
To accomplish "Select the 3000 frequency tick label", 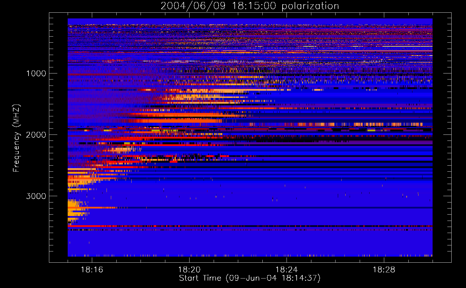I will 36,196.
